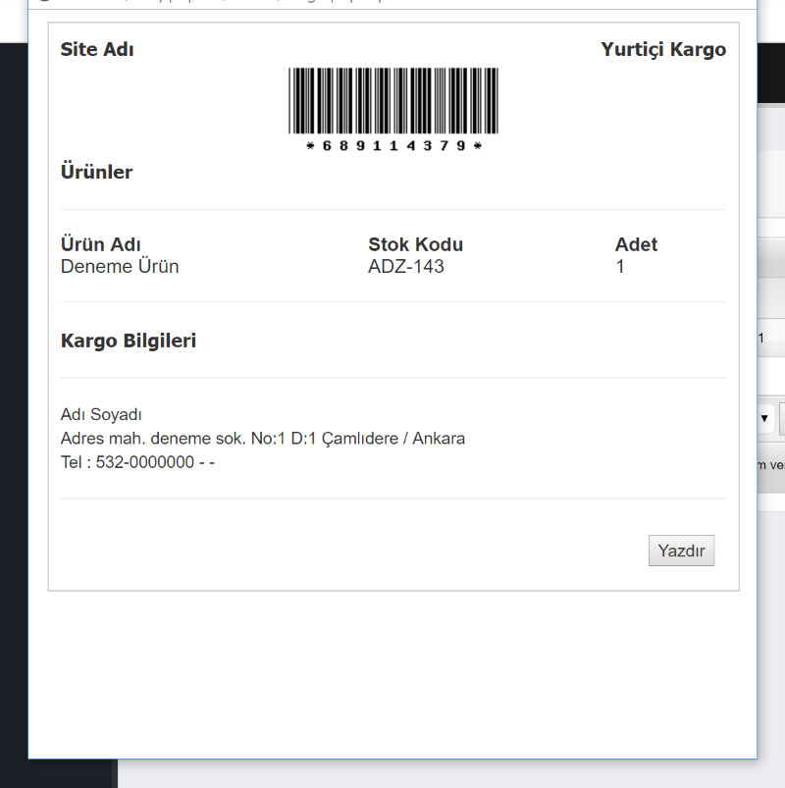Click the 'Site Adı' heading
Screen dimensions: 785x788
[x=97, y=49]
